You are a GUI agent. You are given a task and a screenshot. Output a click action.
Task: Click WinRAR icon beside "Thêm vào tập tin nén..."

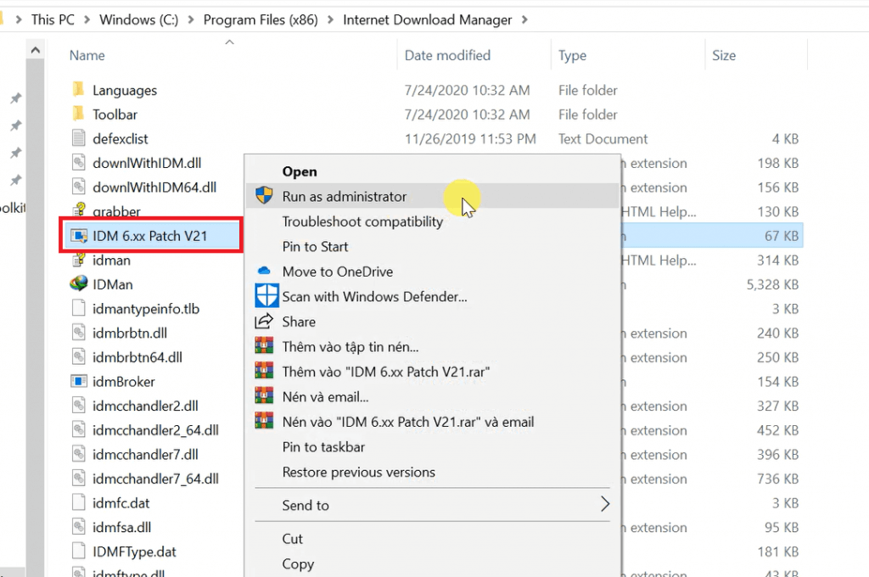point(266,347)
